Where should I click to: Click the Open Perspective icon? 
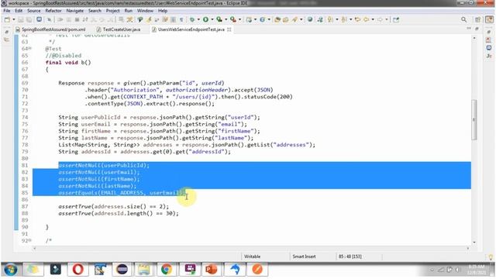[x=477, y=19]
